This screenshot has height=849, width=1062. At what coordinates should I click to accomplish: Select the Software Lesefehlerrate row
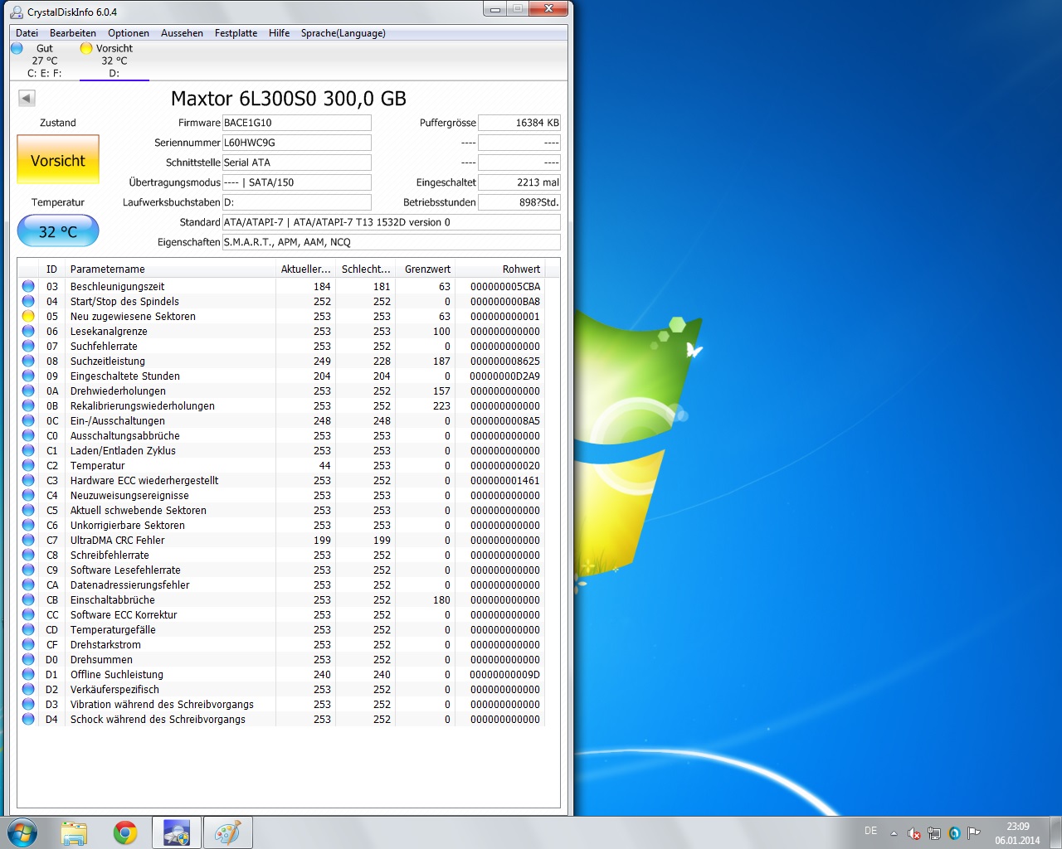(x=282, y=570)
